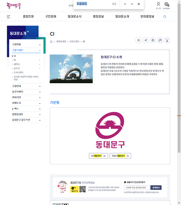Click the find bar 0/2 match counter

point(114,4)
